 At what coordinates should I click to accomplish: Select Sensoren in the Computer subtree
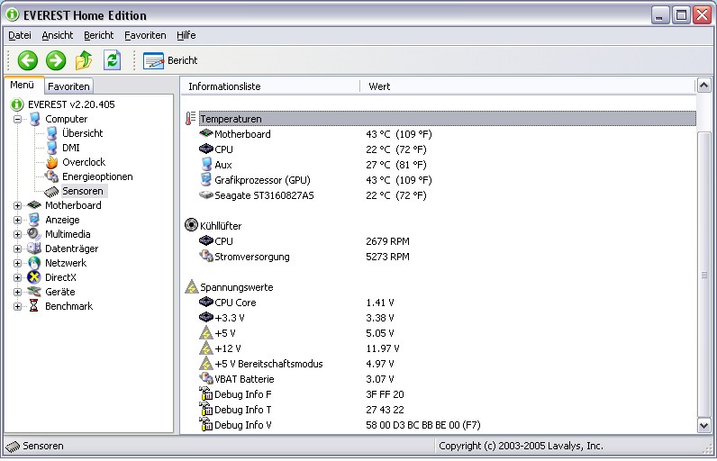click(x=82, y=191)
